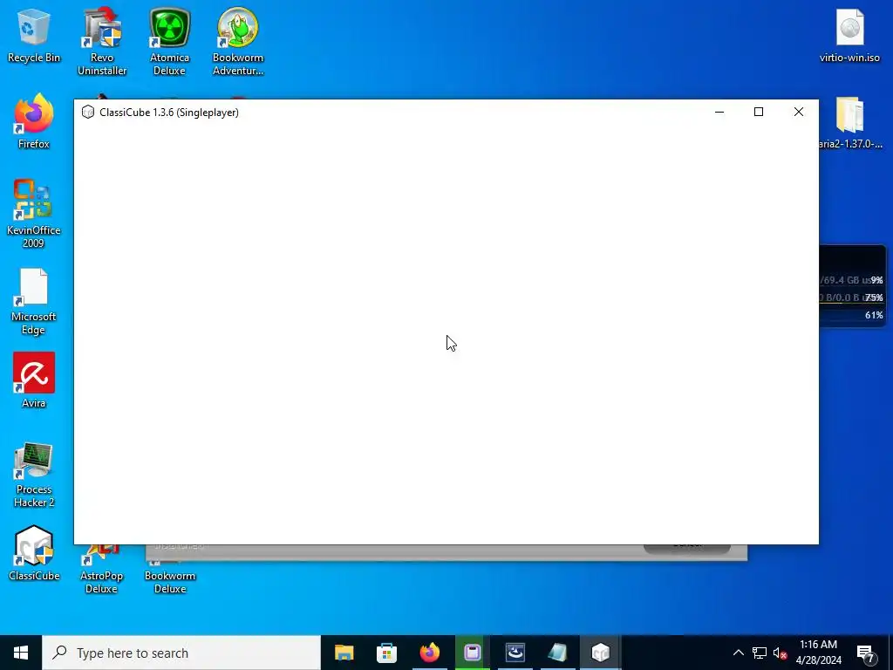Open File Explorer from the taskbar
This screenshot has width=893, height=670.
point(344,653)
